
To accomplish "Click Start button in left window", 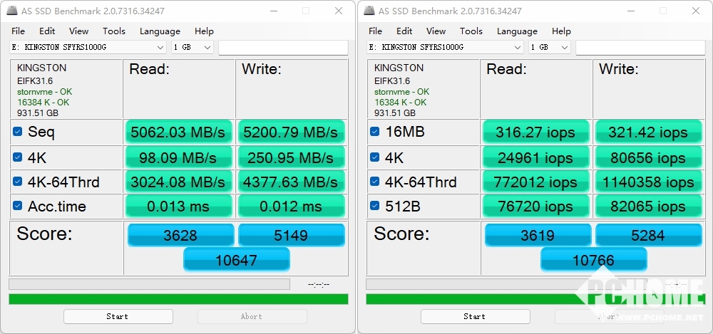I will pyautogui.click(x=118, y=316).
